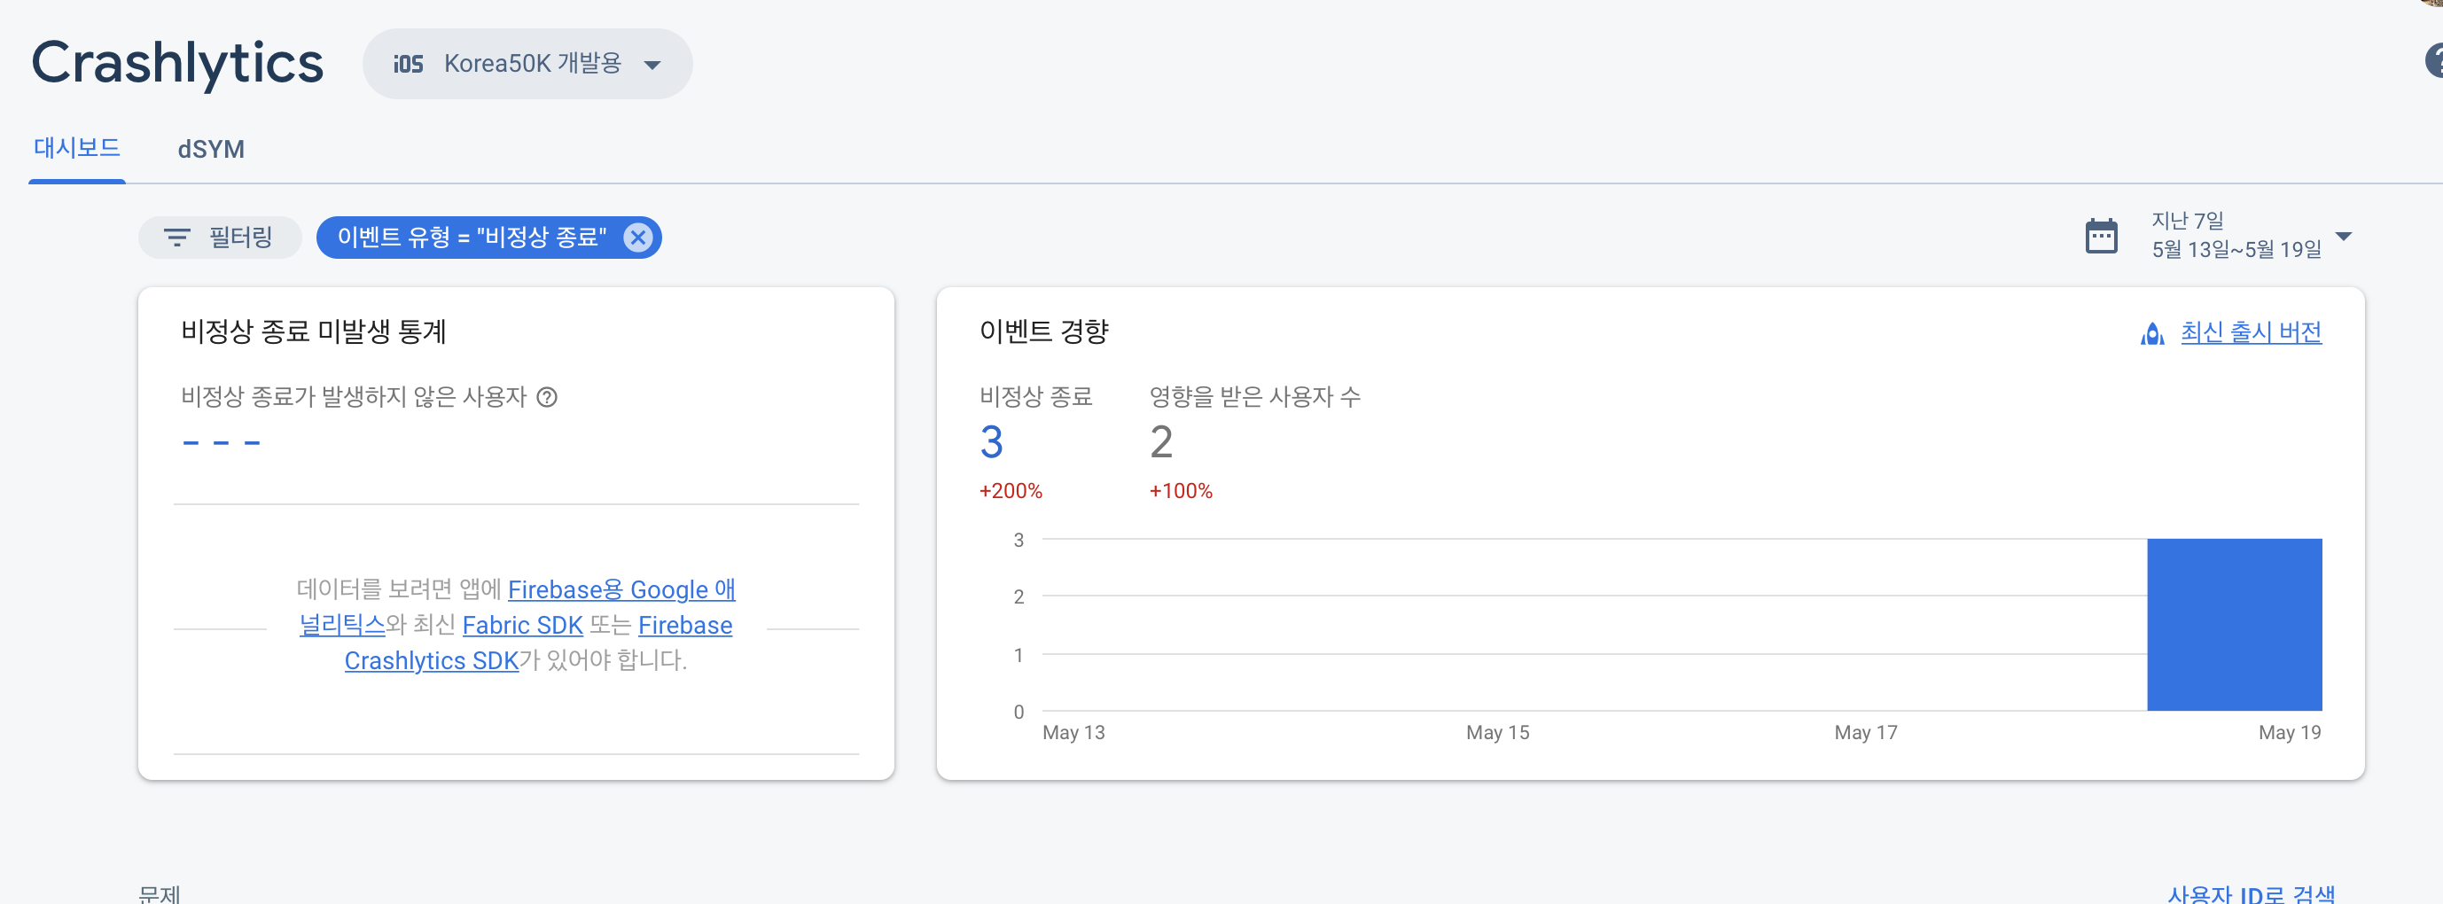Open the 필터링 filter button
This screenshot has height=904, width=2443.
(220, 238)
